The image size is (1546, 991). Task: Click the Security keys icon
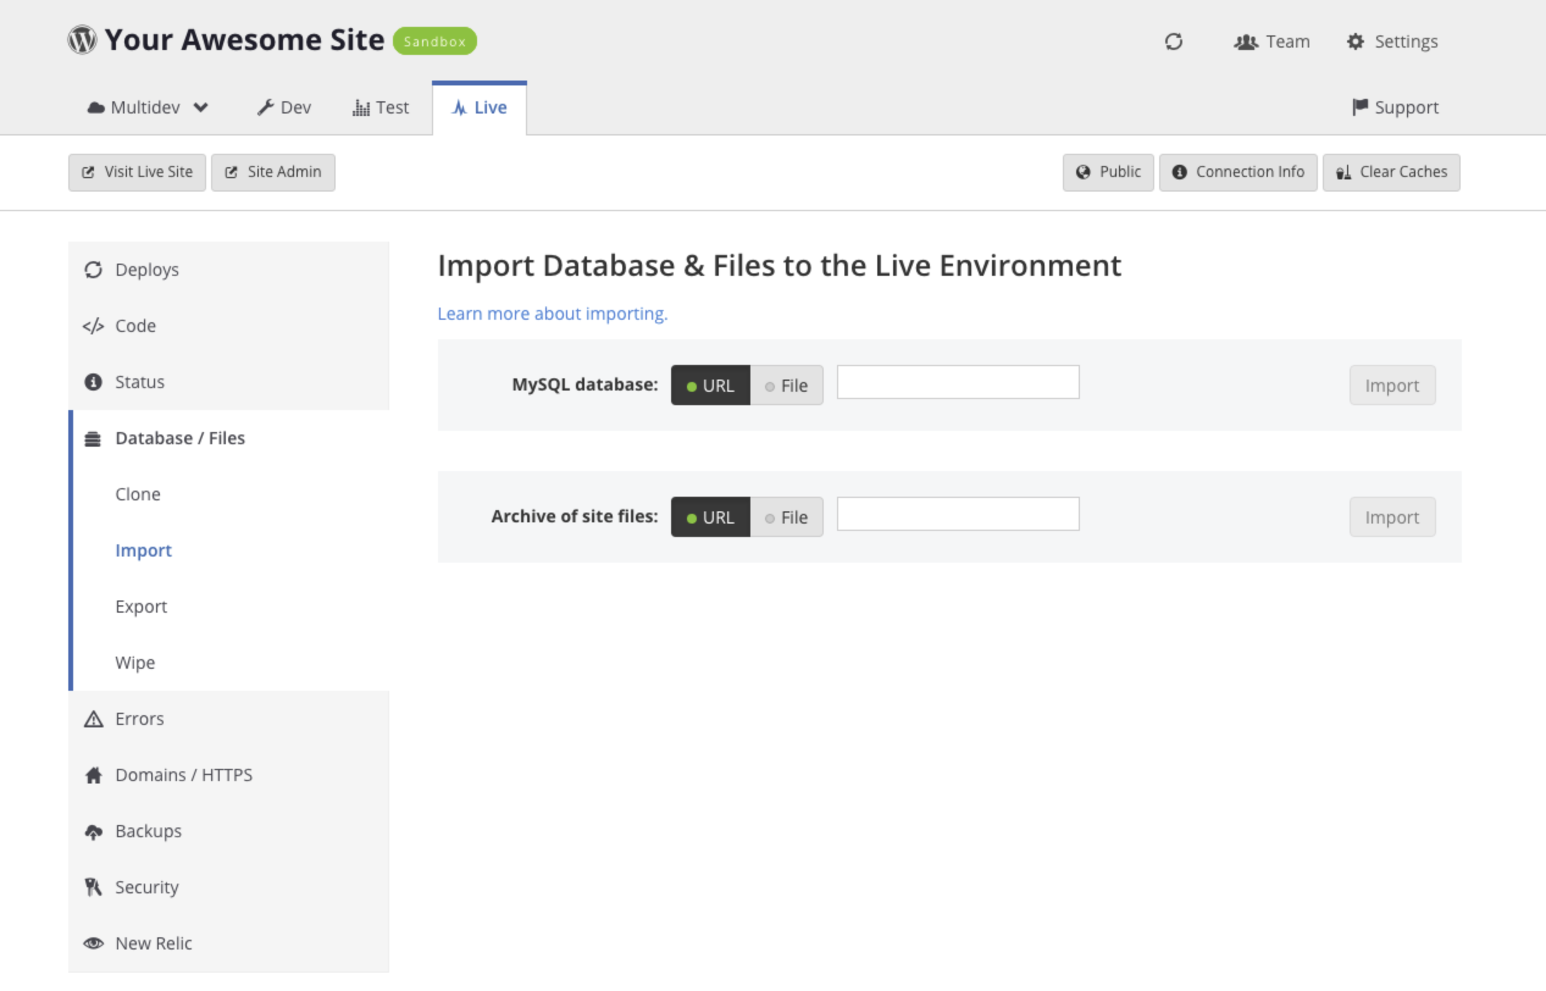93,887
